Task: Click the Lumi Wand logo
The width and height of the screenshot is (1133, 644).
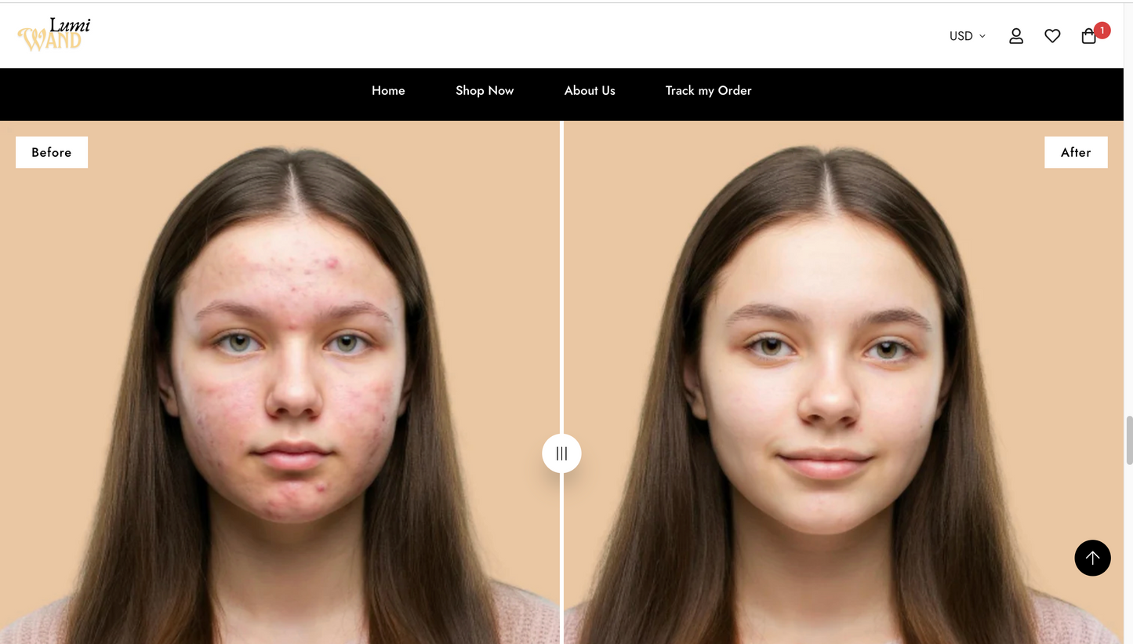Action: coord(54,35)
